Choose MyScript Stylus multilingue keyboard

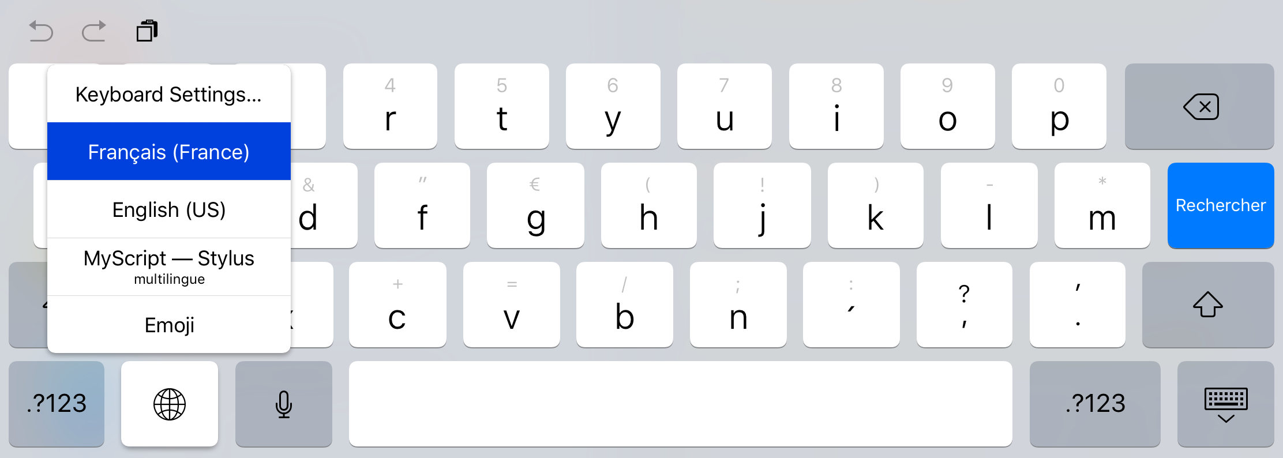pyautogui.click(x=169, y=267)
